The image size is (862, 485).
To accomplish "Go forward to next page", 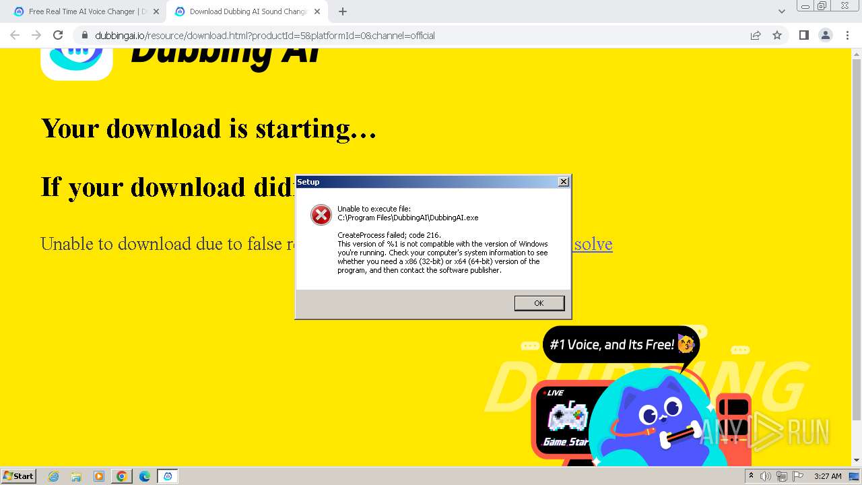I will [x=36, y=35].
